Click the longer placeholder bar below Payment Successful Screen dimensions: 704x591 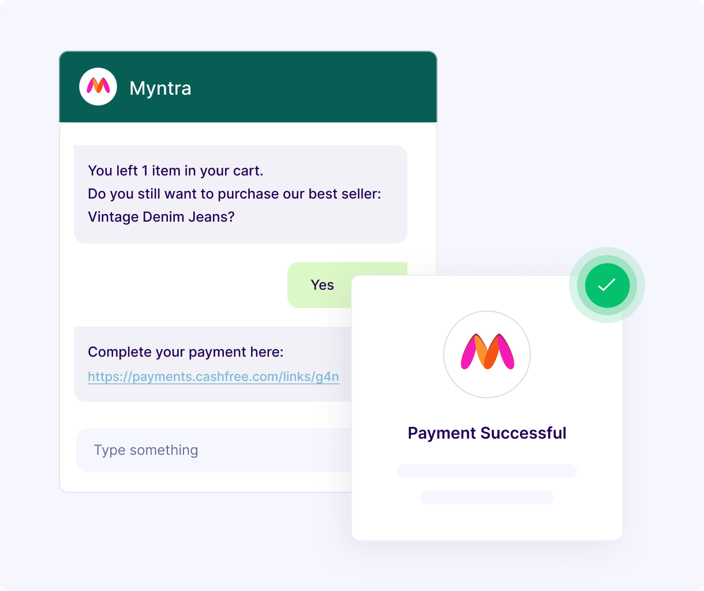click(487, 471)
